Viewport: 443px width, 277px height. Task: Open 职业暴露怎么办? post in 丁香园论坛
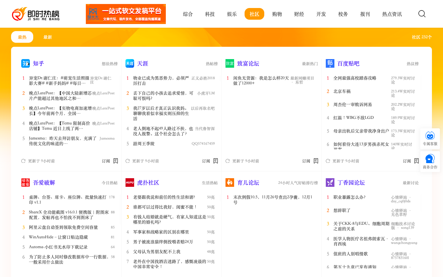[349, 197]
